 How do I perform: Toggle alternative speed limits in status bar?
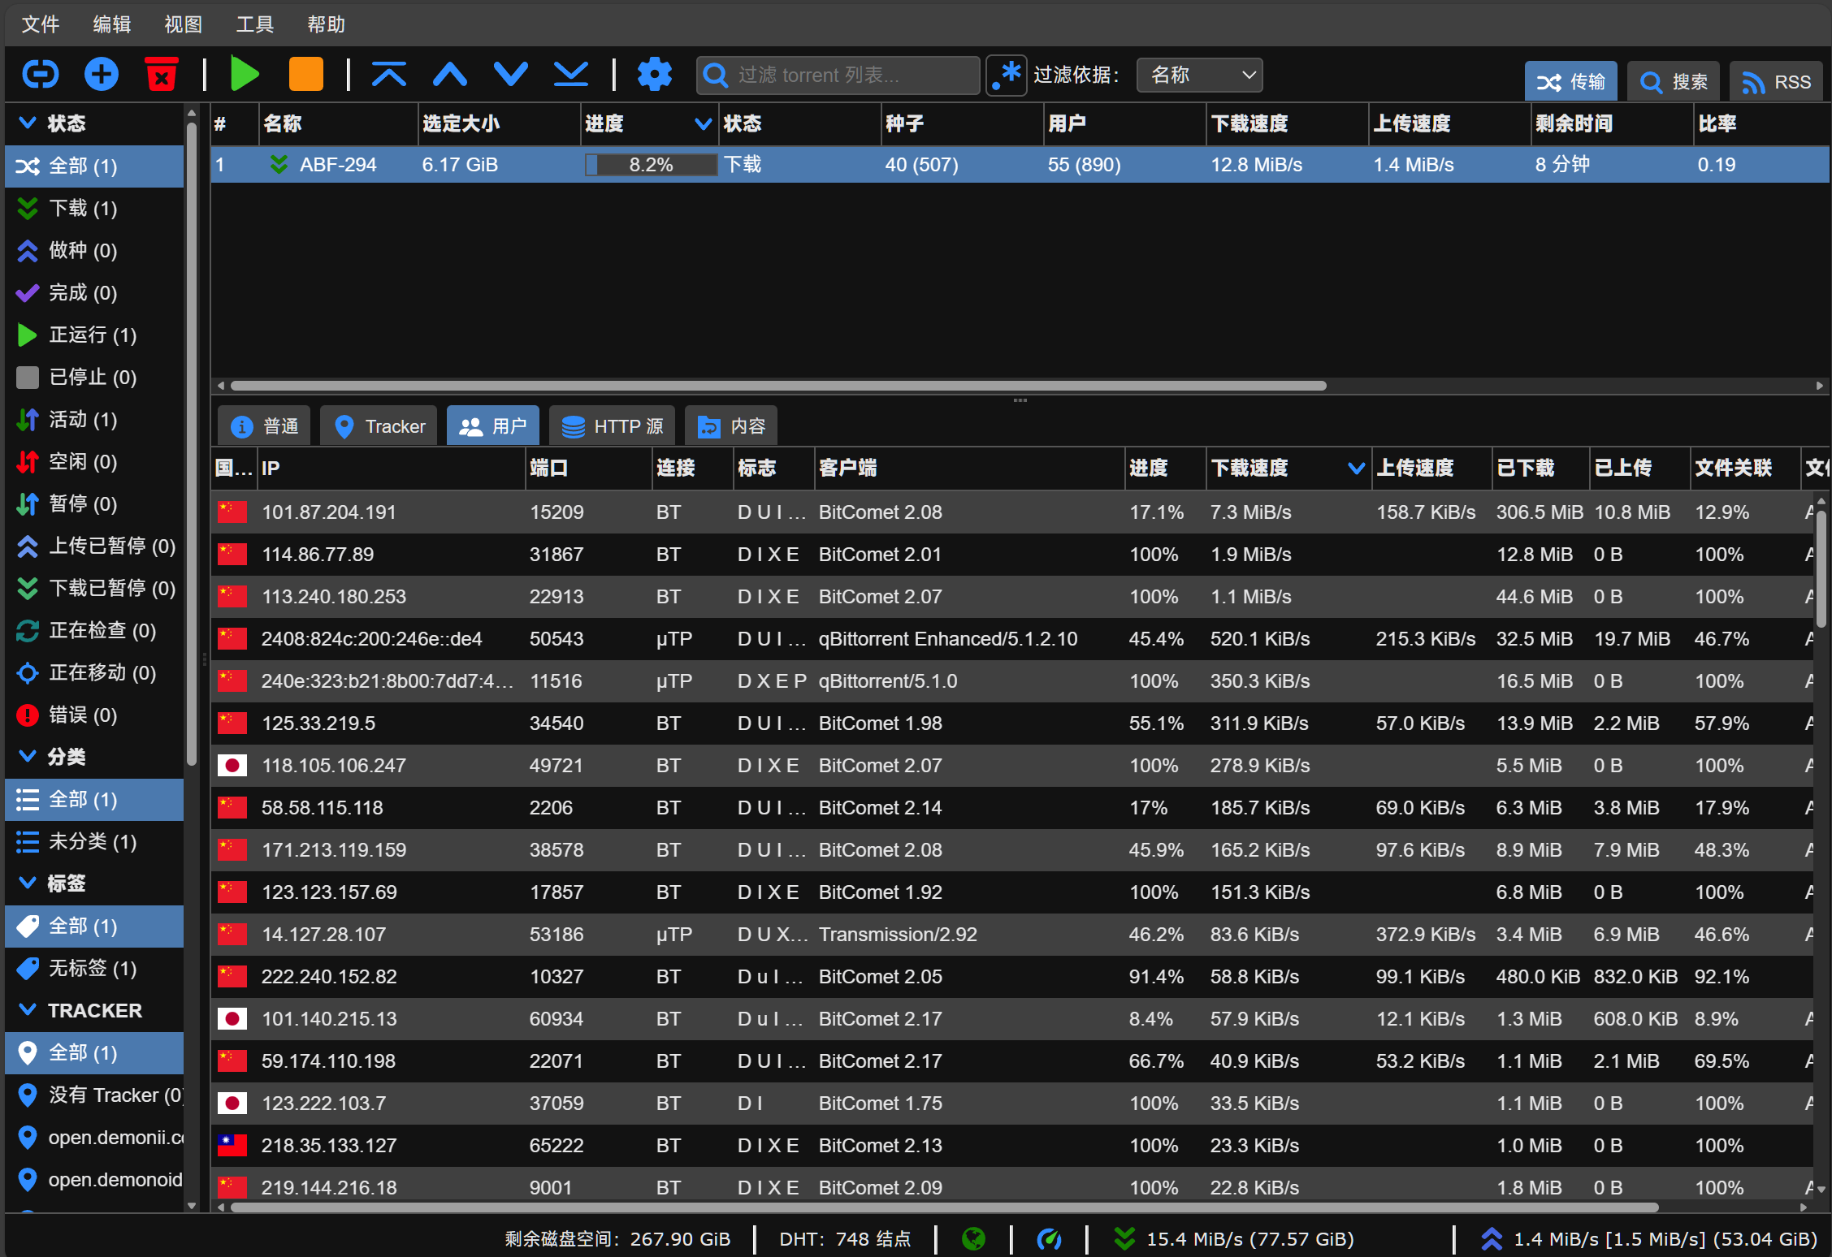coord(1049,1239)
